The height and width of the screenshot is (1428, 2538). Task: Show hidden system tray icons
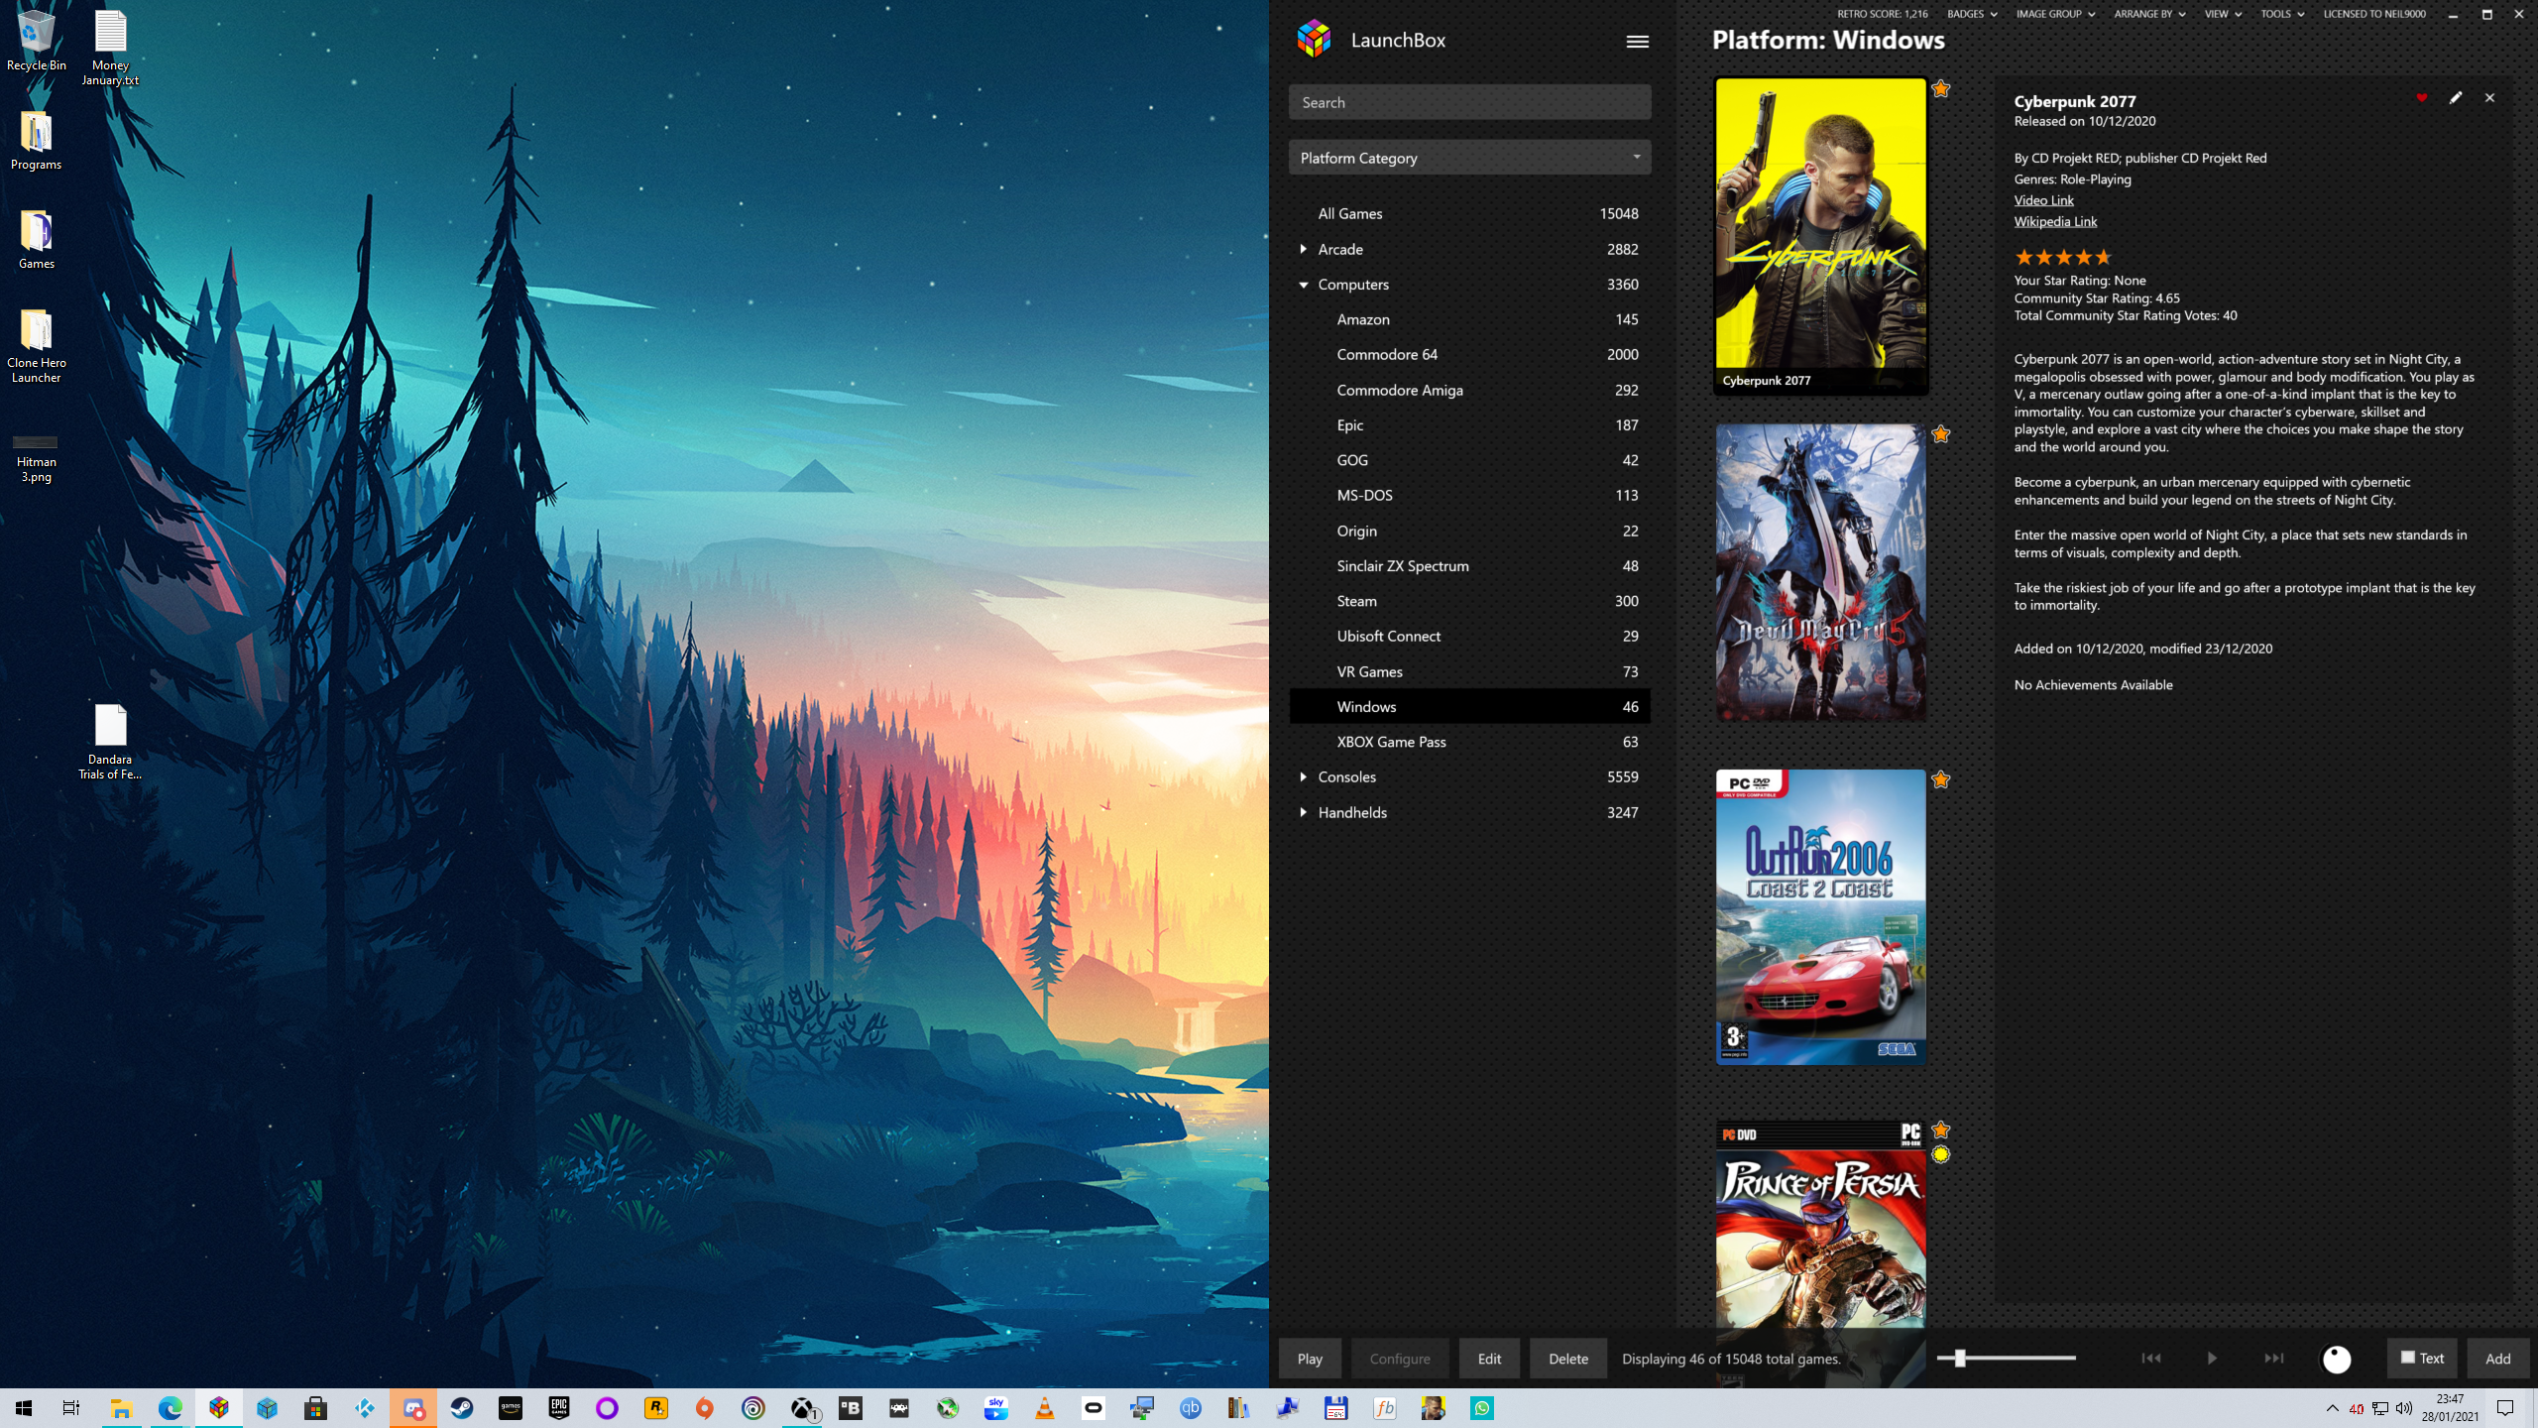pyautogui.click(x=2332, y=1408)
